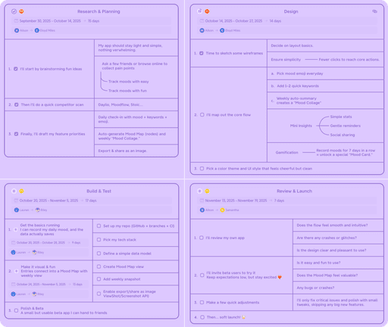This screenshot has width=388, height=327.
Task: Check 'Create Mood Map view' checkbox
Action: [99, 266]
